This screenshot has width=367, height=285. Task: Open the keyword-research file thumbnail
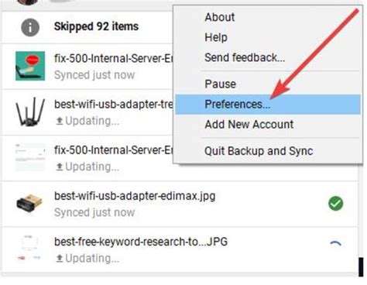pos(29,249)
